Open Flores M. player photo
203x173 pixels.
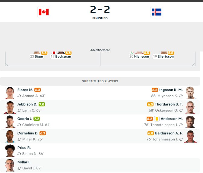point(10,93)
